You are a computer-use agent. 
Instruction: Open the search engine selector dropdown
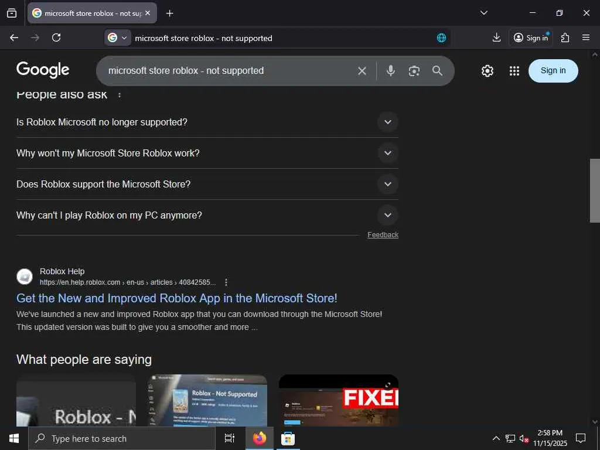tap(117, 38)
